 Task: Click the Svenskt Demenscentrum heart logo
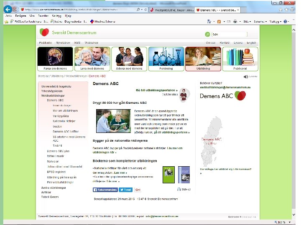coord(44,32)
